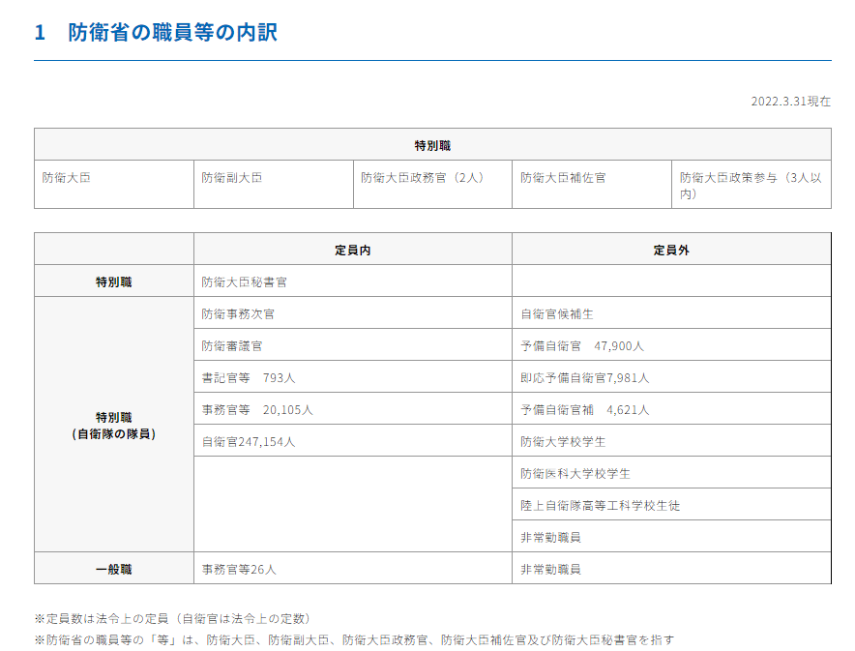Select the cell '自衛官候補生'

tap(671, 313)
